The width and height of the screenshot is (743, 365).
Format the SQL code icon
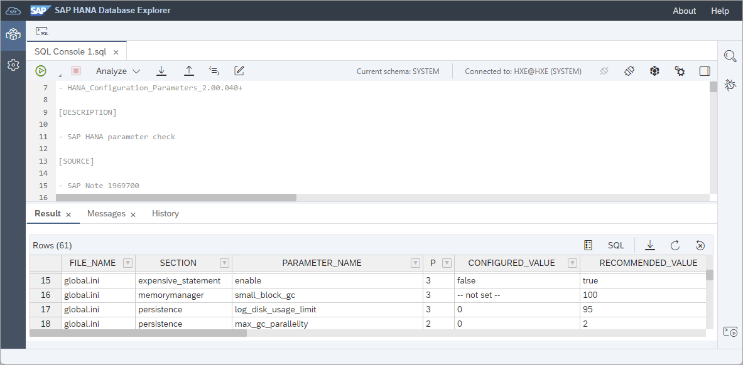pos(214,71)
